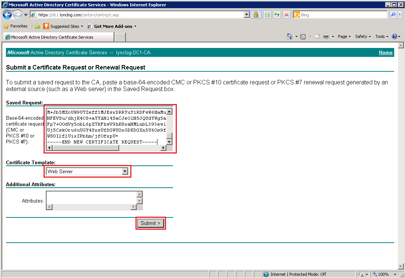Click the zoom magnifier icon in status bar

(374, 274)
